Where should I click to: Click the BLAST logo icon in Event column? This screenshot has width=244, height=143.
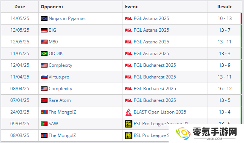coord(129,112)
